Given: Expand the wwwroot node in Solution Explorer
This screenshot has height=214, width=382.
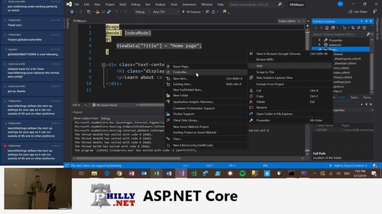Looking at the screenshot, I should 320,45.
